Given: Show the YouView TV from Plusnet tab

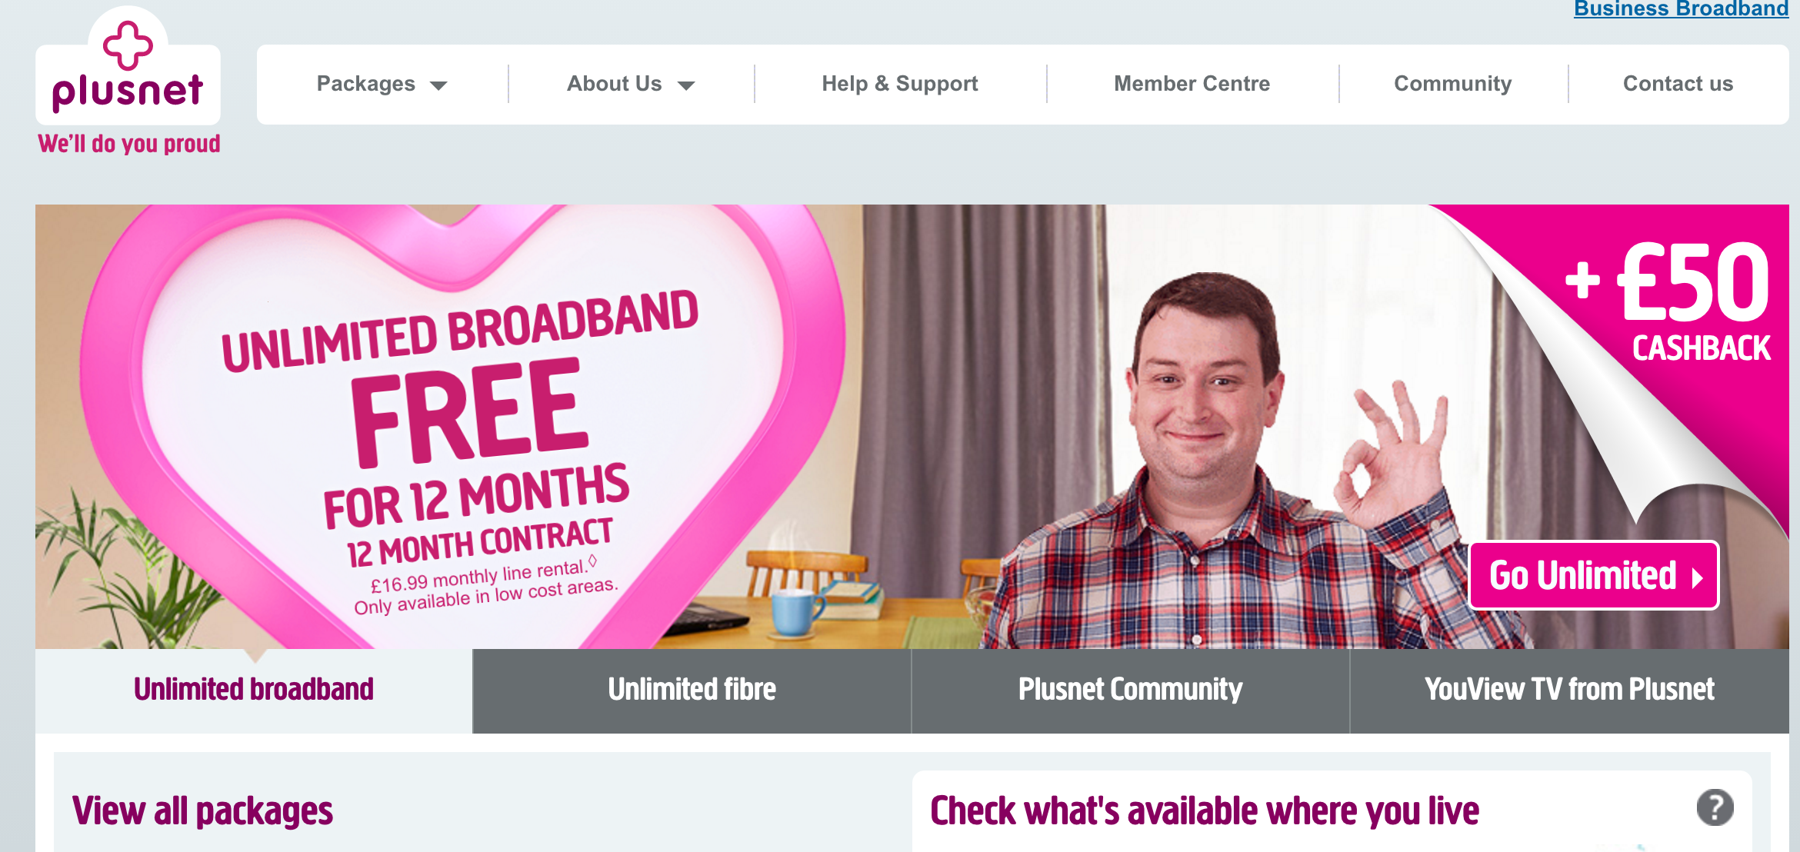Looking at the screenshot, I should 1569,691.
